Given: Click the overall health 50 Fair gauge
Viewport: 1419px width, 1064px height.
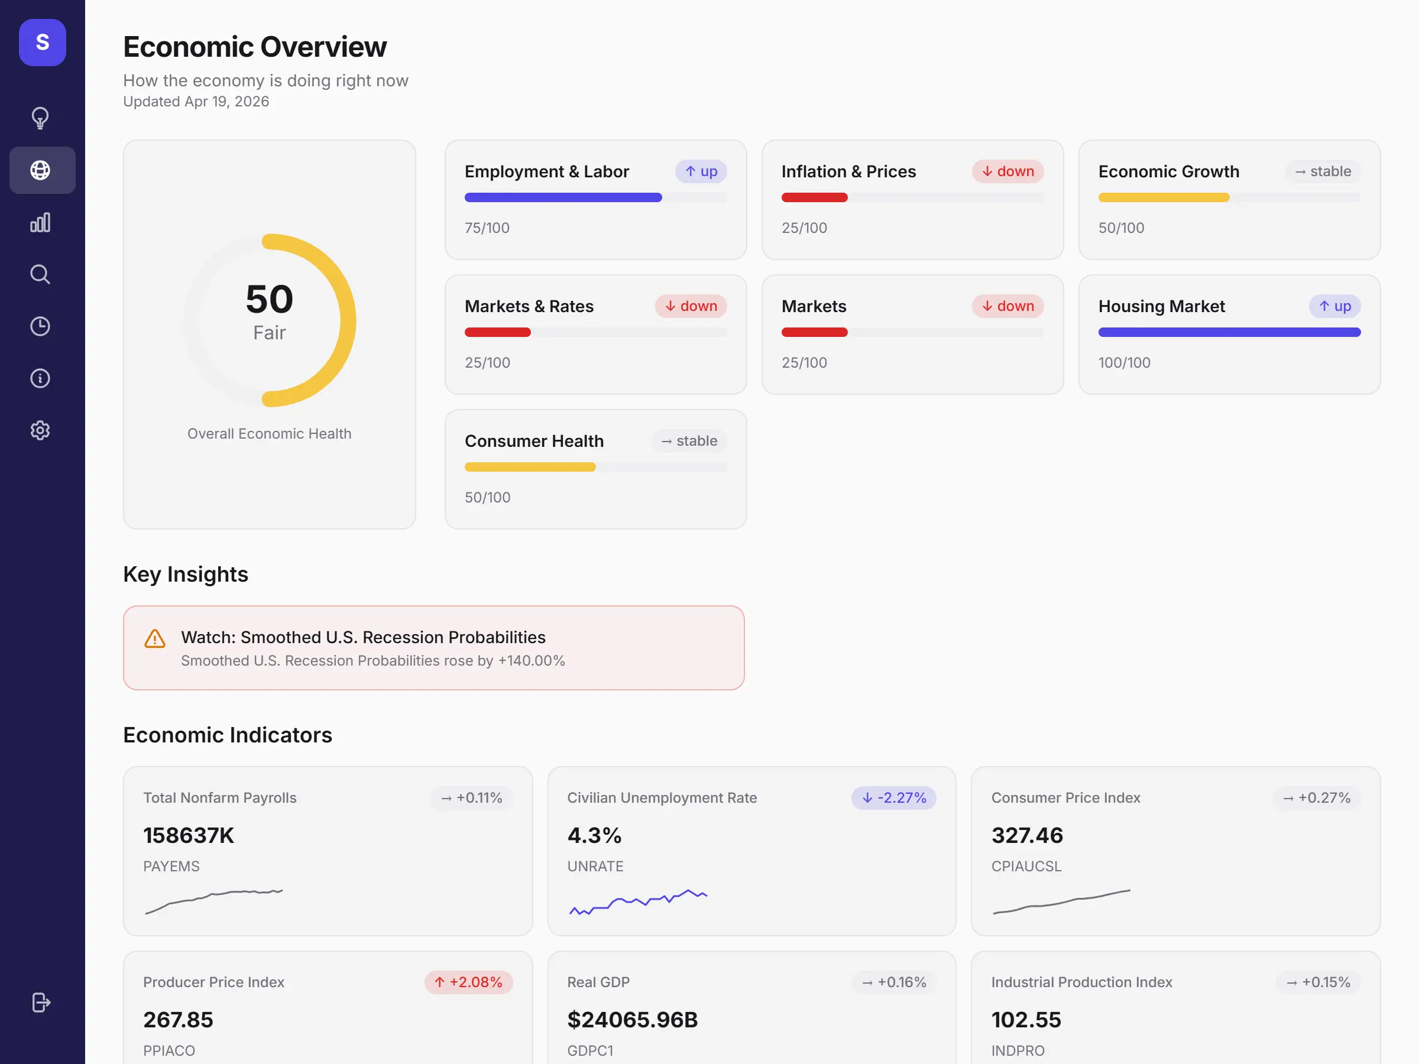Looking at the screenshot, I should coord(270,320).
